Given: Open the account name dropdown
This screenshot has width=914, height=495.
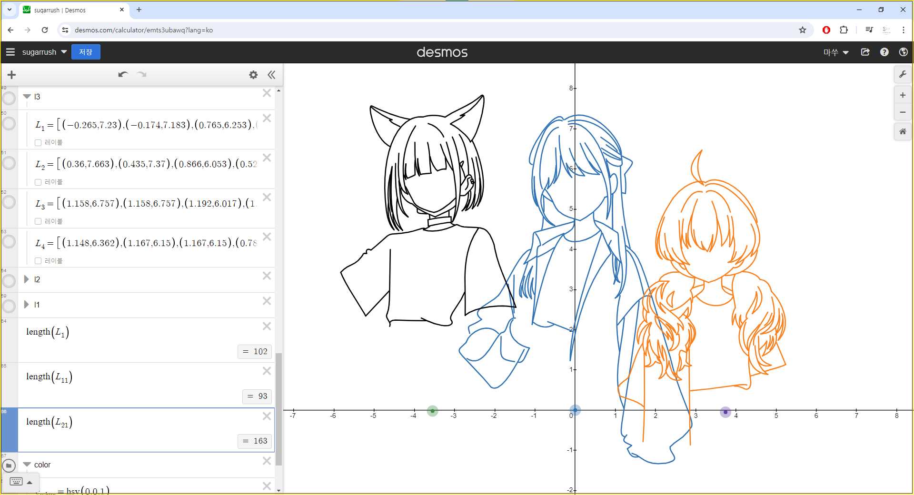Looking at the screenshot, I should click(x=836, y=52).
